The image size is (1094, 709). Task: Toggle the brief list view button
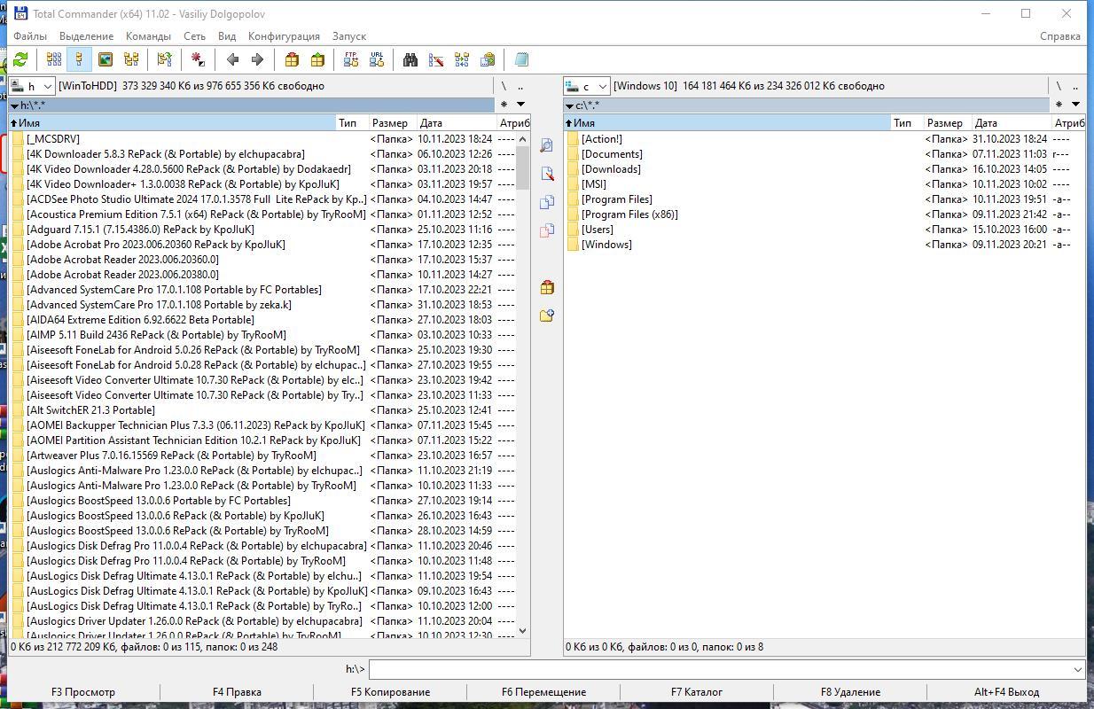point(54,59)
